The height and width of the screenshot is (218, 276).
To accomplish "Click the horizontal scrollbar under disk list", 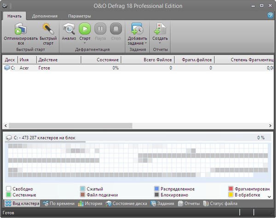I will [69, 125].
